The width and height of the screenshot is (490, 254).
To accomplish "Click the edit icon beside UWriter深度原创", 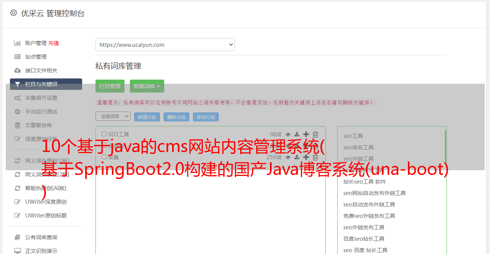I will [x=18, y=202].
